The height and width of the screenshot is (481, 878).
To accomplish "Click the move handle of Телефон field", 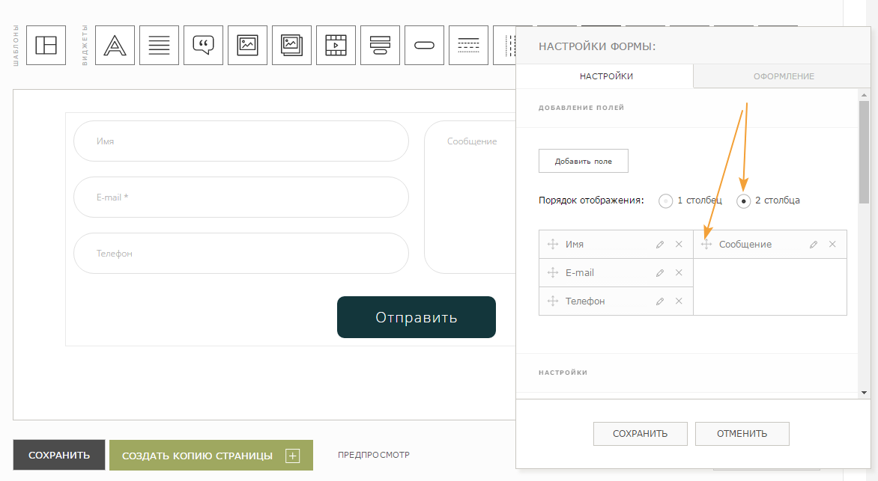I will (553, 301).
